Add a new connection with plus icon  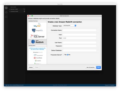[24, 11]
